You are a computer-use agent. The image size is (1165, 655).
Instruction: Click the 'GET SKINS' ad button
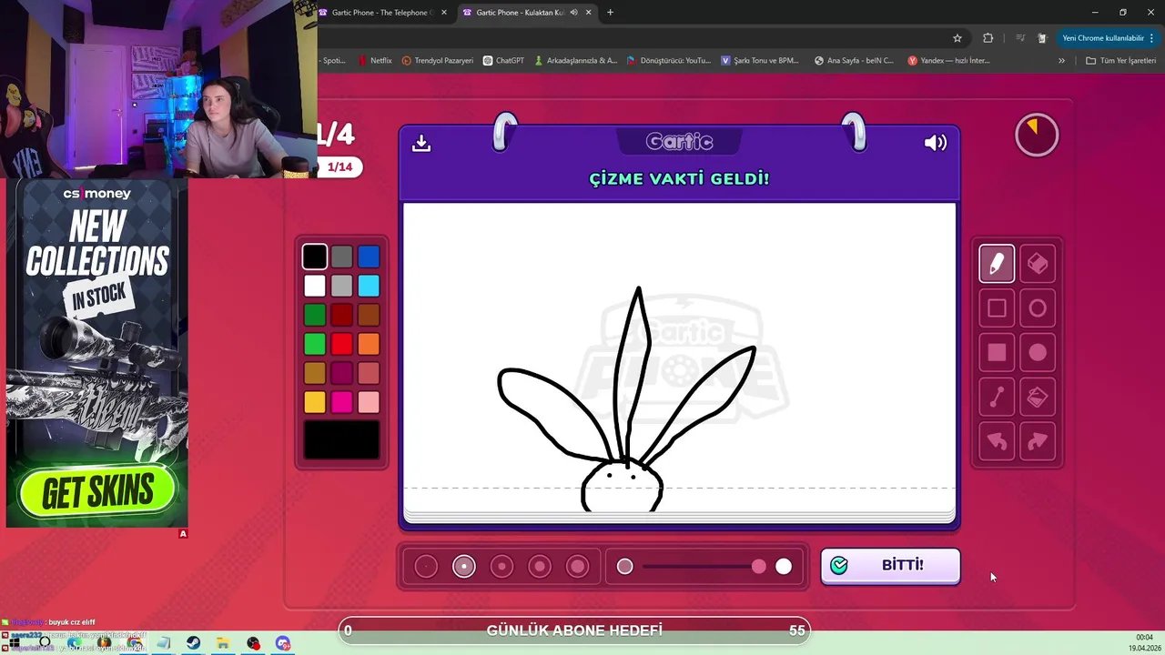tap(97, 492)
